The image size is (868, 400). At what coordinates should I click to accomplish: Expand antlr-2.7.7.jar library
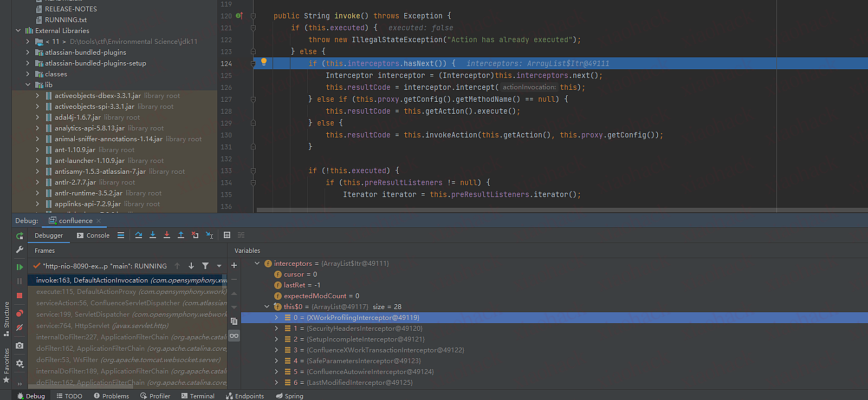pos(37,182)
